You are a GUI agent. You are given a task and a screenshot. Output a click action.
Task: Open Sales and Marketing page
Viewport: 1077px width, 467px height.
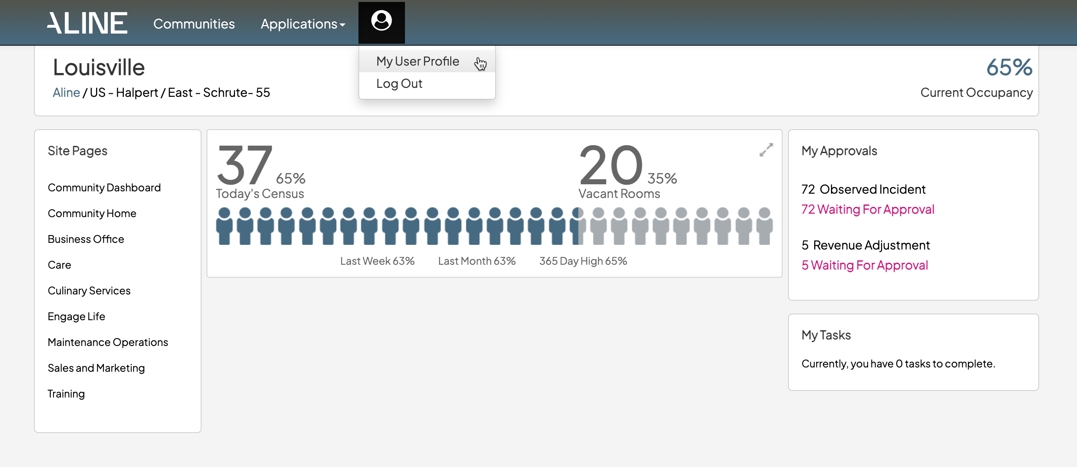[96, 368]
